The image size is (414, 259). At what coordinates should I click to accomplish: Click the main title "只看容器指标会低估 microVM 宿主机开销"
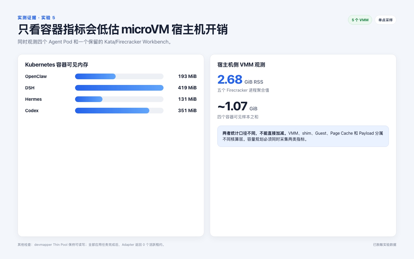123,29
